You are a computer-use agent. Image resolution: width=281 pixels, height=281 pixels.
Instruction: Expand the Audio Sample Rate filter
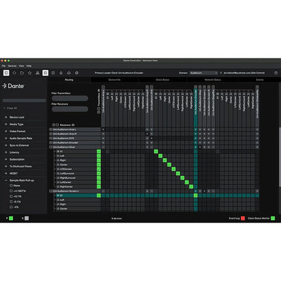6,139
